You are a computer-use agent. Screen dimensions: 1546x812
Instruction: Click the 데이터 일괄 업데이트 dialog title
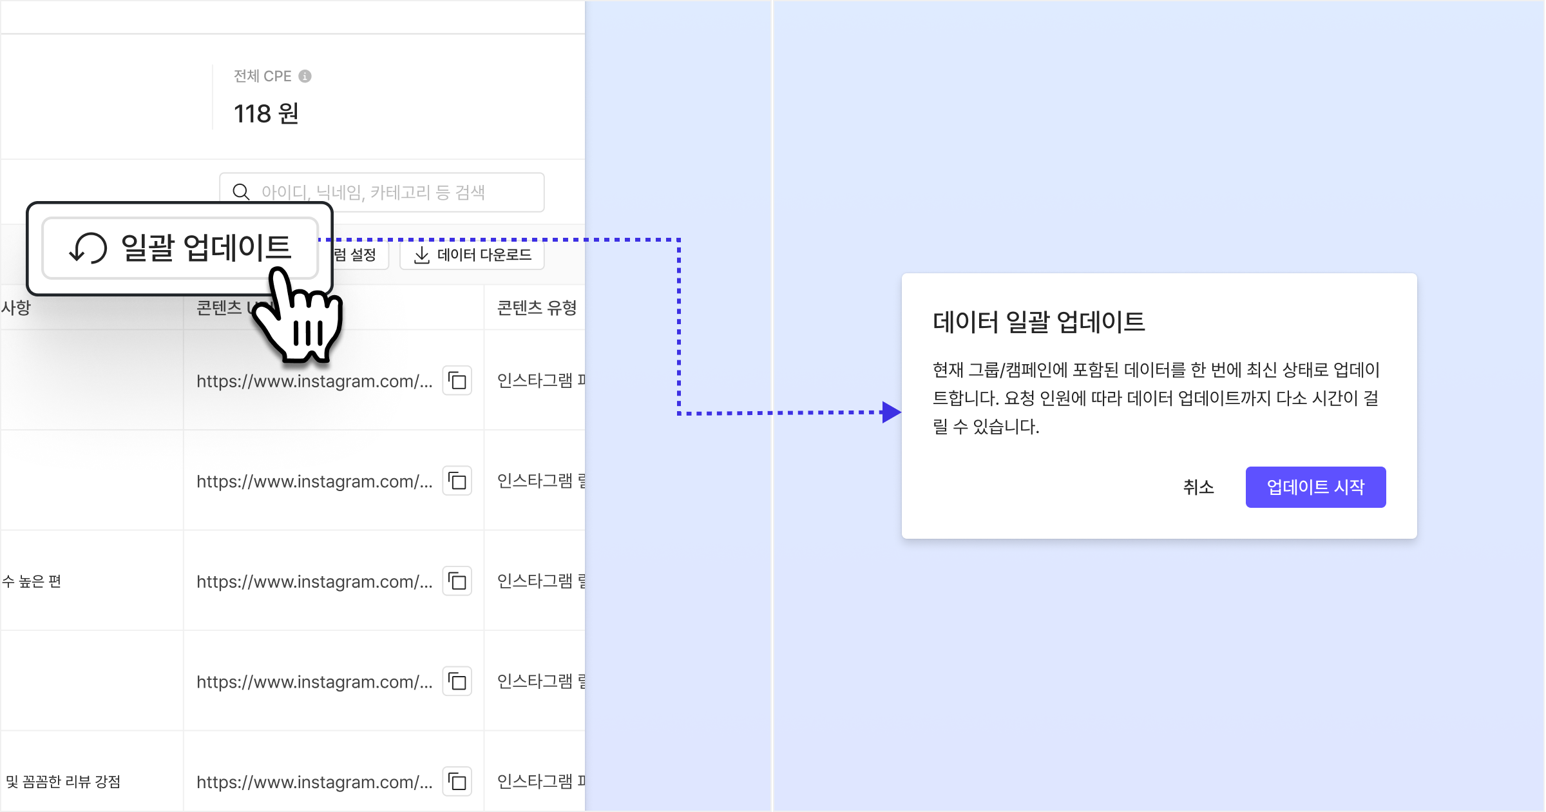click(x=1038, y=322)
